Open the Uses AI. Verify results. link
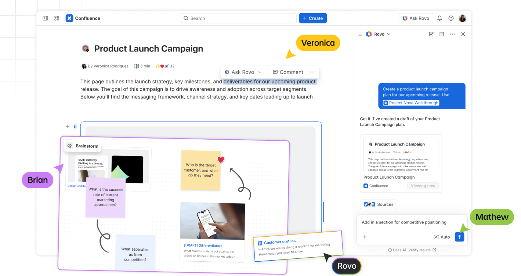521x276 pixels. (412, 250)
